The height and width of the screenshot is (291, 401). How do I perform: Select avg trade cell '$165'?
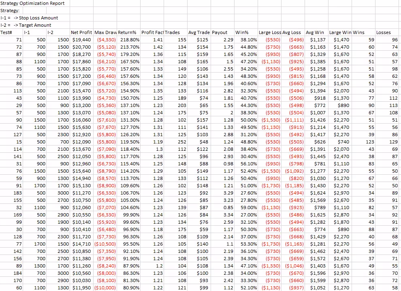pos(199,62)
